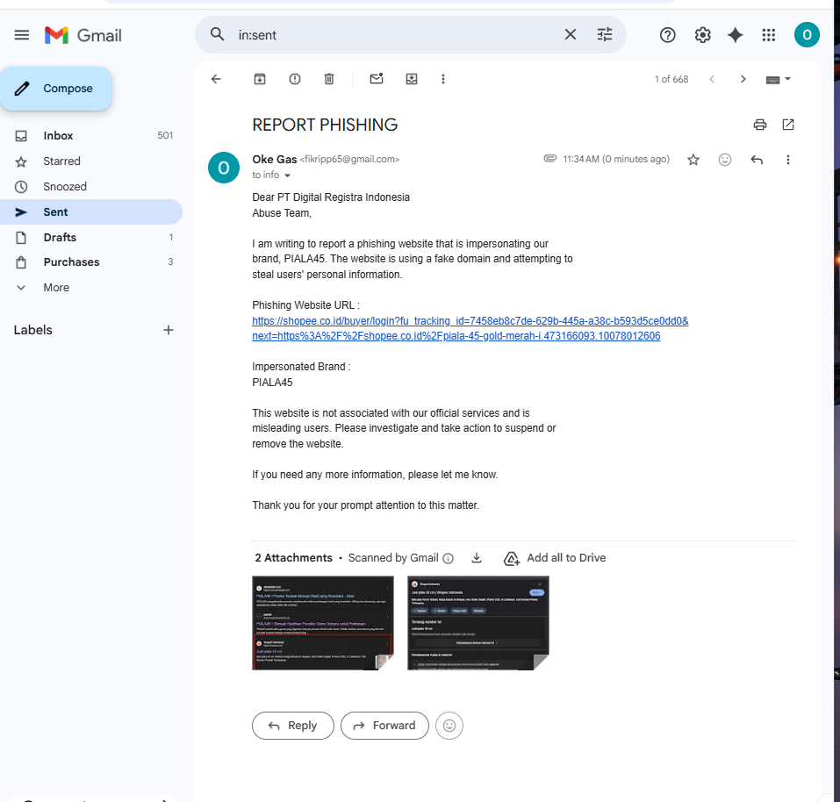Print the entire conversation
The width and height of the screenshot is (840, 802).
(759, 125)
